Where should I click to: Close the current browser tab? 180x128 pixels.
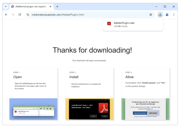[x=50, y=7]
